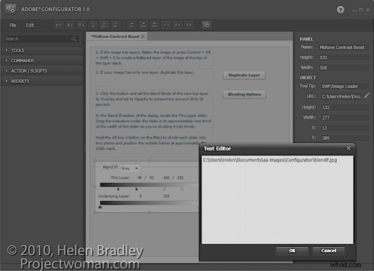Click the third distribute icon after toolbar divider
Viewport: 374px width, 271px height.
click(155, 25)
